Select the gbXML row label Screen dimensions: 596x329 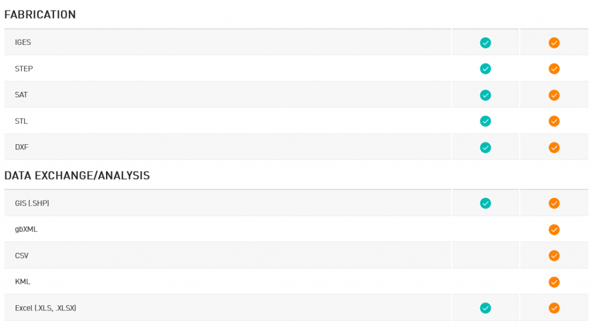click(x=26, y=229)
